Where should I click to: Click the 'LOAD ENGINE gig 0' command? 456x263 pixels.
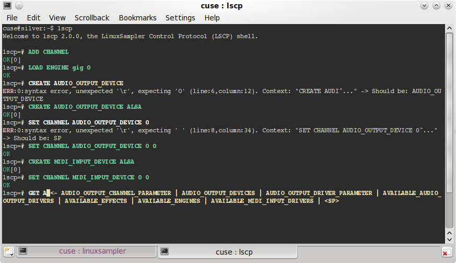60,67
